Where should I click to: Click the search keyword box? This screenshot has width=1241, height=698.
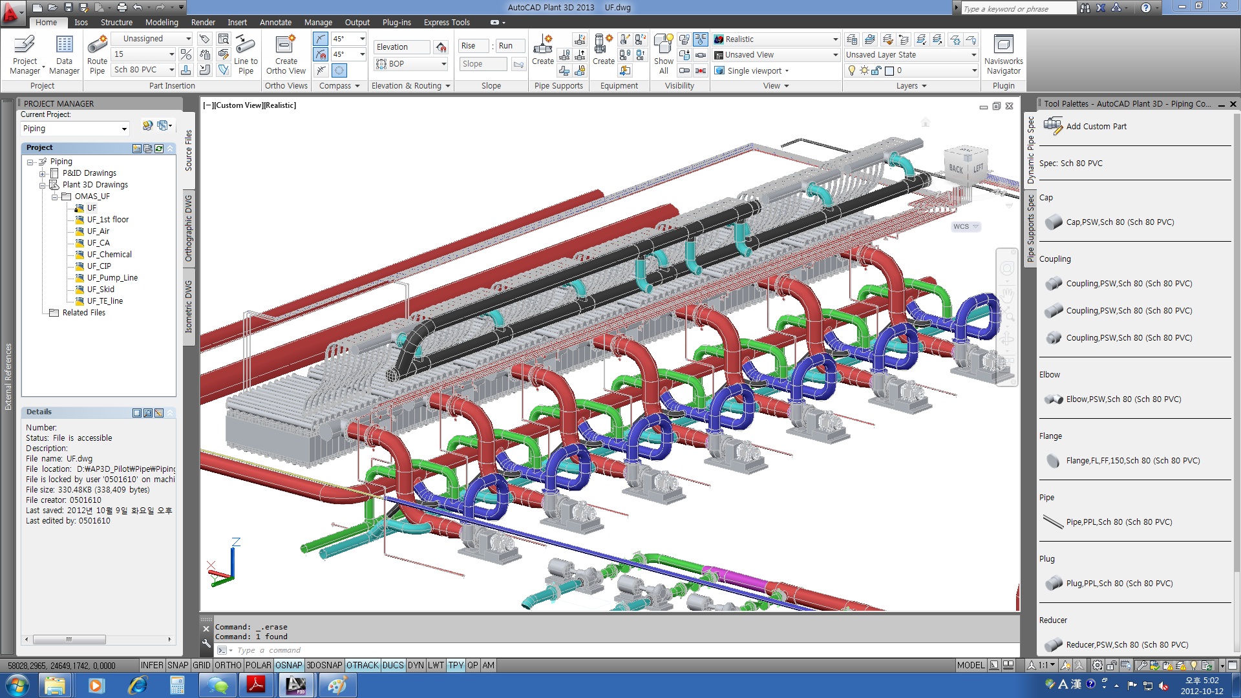click(1019, 8)
